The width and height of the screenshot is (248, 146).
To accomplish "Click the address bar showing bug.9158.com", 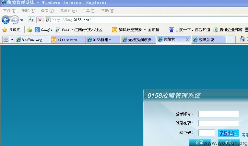I will pyautogui.click(x=146, y=20).
